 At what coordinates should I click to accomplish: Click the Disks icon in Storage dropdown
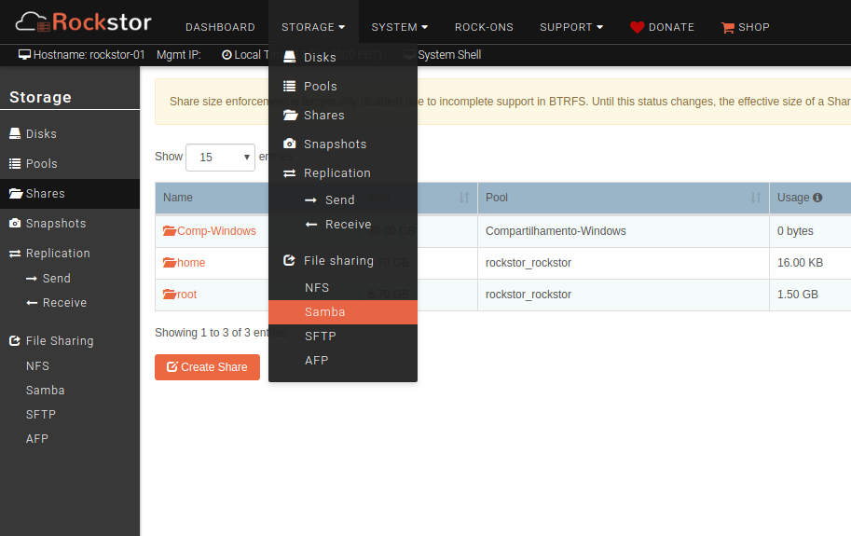tap(290, 57)
